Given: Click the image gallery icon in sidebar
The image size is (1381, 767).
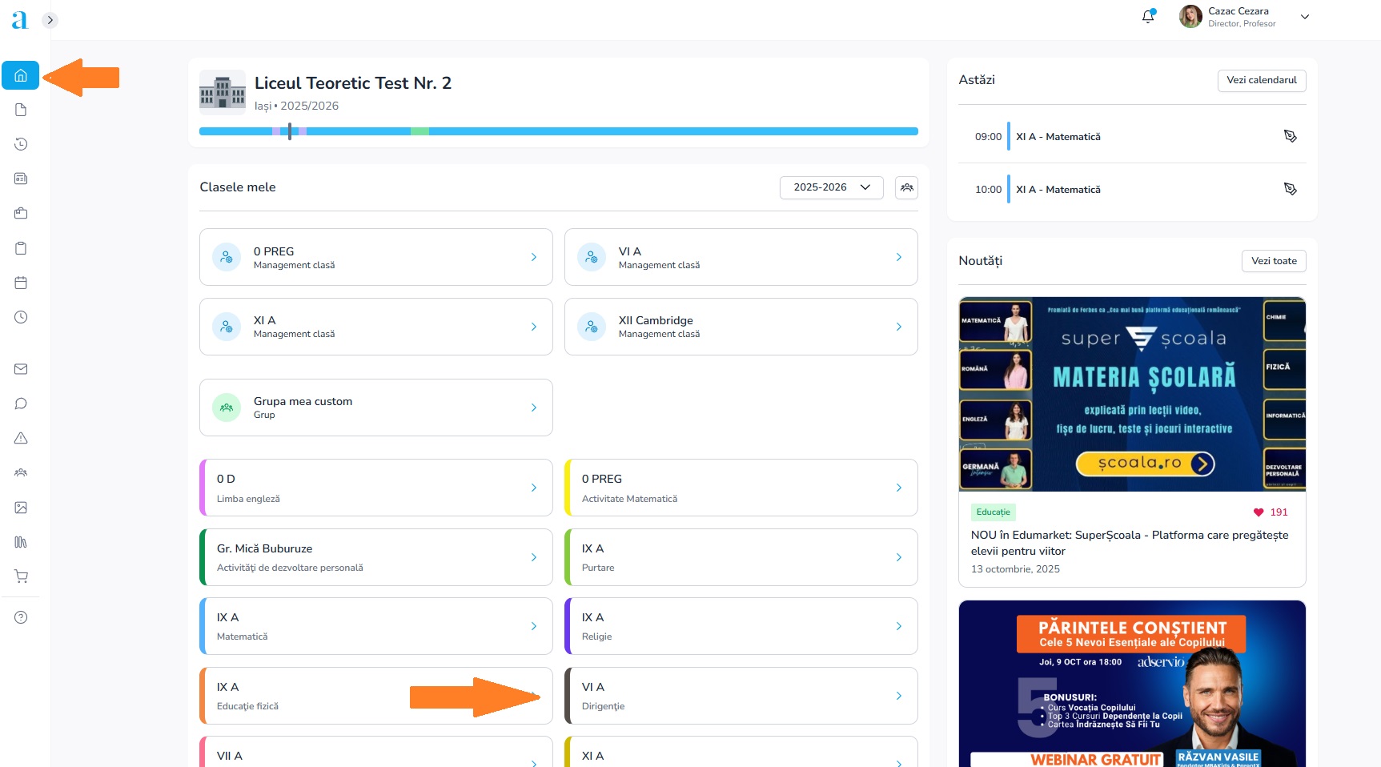Looking at the screenshot, I should tap(21, 508).
